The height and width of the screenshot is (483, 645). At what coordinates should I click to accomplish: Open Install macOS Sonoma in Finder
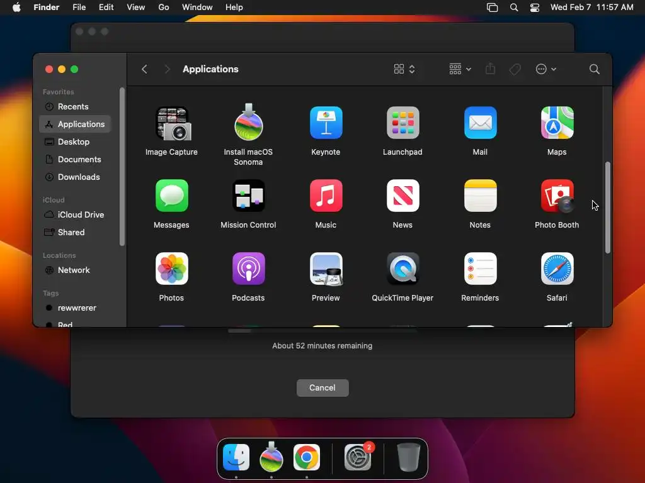[x=248, y=123]
